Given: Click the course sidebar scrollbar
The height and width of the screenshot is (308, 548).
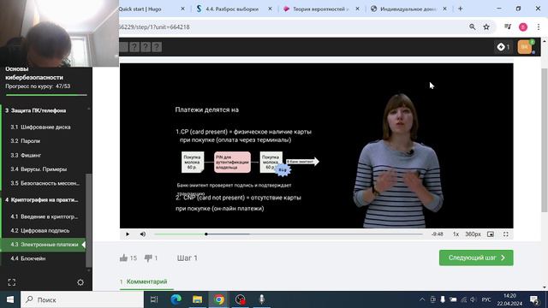Looking at the screenshot, I should pyautogui.click(x=89, y=220).
